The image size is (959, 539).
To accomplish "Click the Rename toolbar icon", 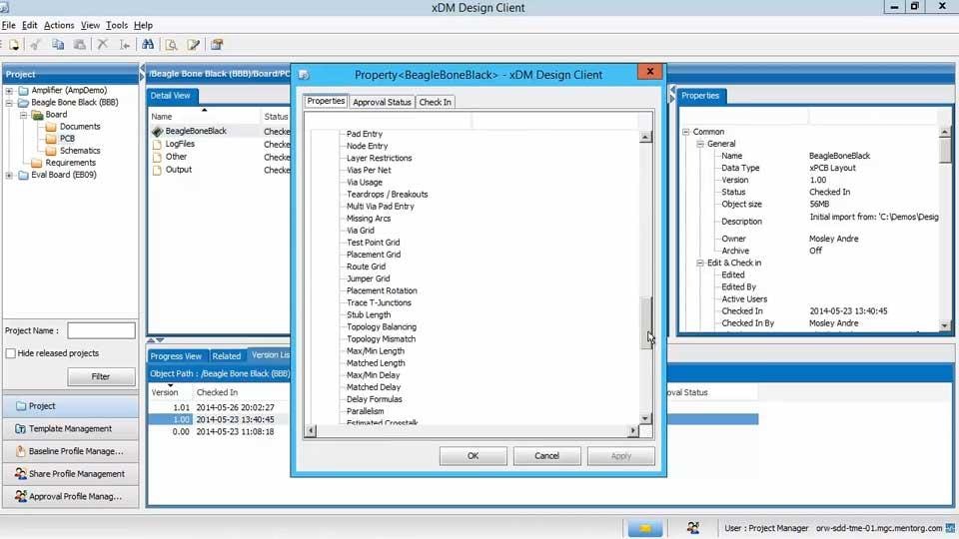I will (x=124, y=45).
